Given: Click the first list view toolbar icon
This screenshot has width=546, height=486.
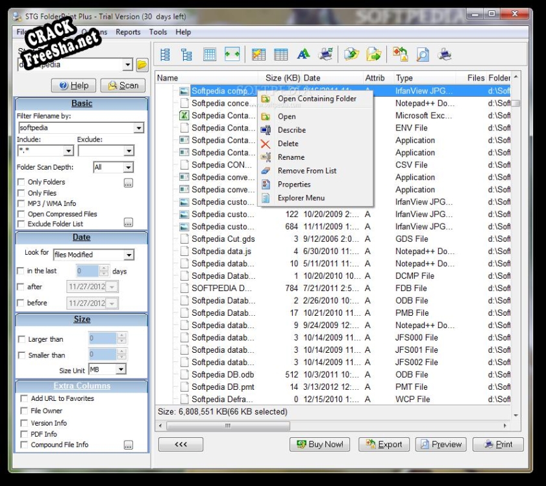Looking at the screenshot, I should click(x=166, y=55).
